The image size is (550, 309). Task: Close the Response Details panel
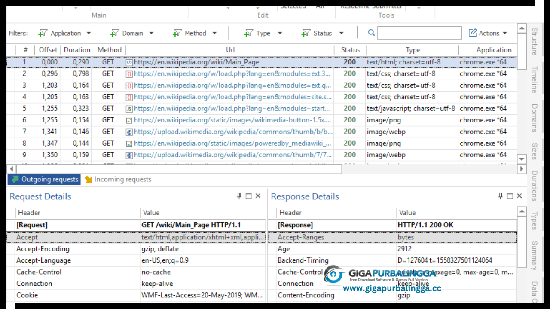click(x=519, y=196)
